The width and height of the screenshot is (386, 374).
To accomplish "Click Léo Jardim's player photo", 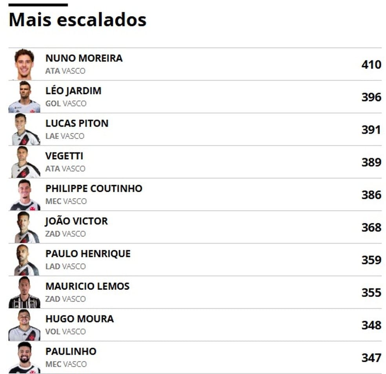I will (x=24, y=97).
